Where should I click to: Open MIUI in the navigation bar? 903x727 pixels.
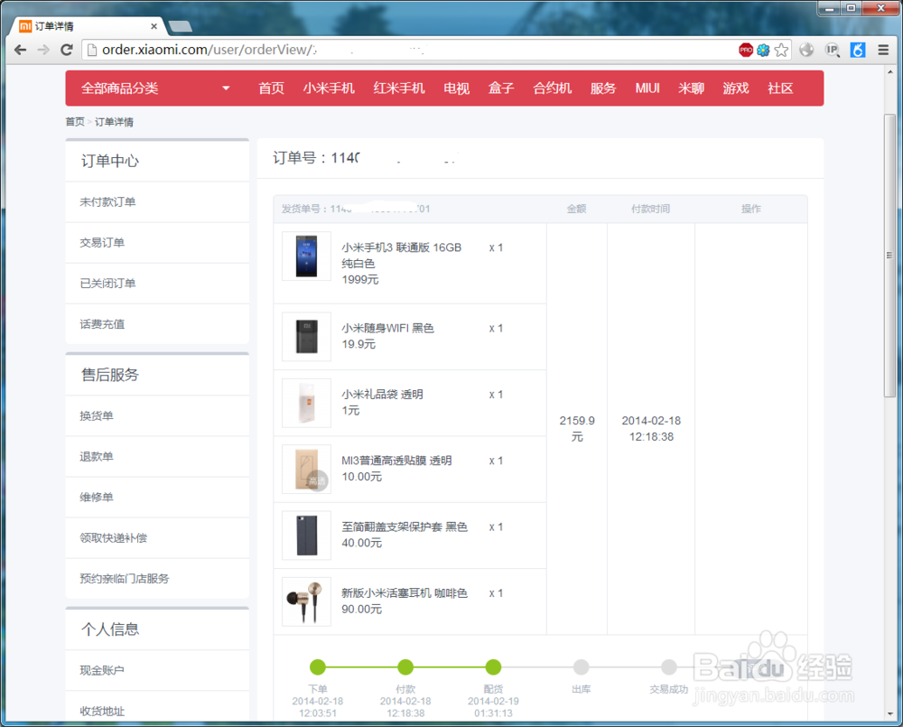click(x=647, y=89)
